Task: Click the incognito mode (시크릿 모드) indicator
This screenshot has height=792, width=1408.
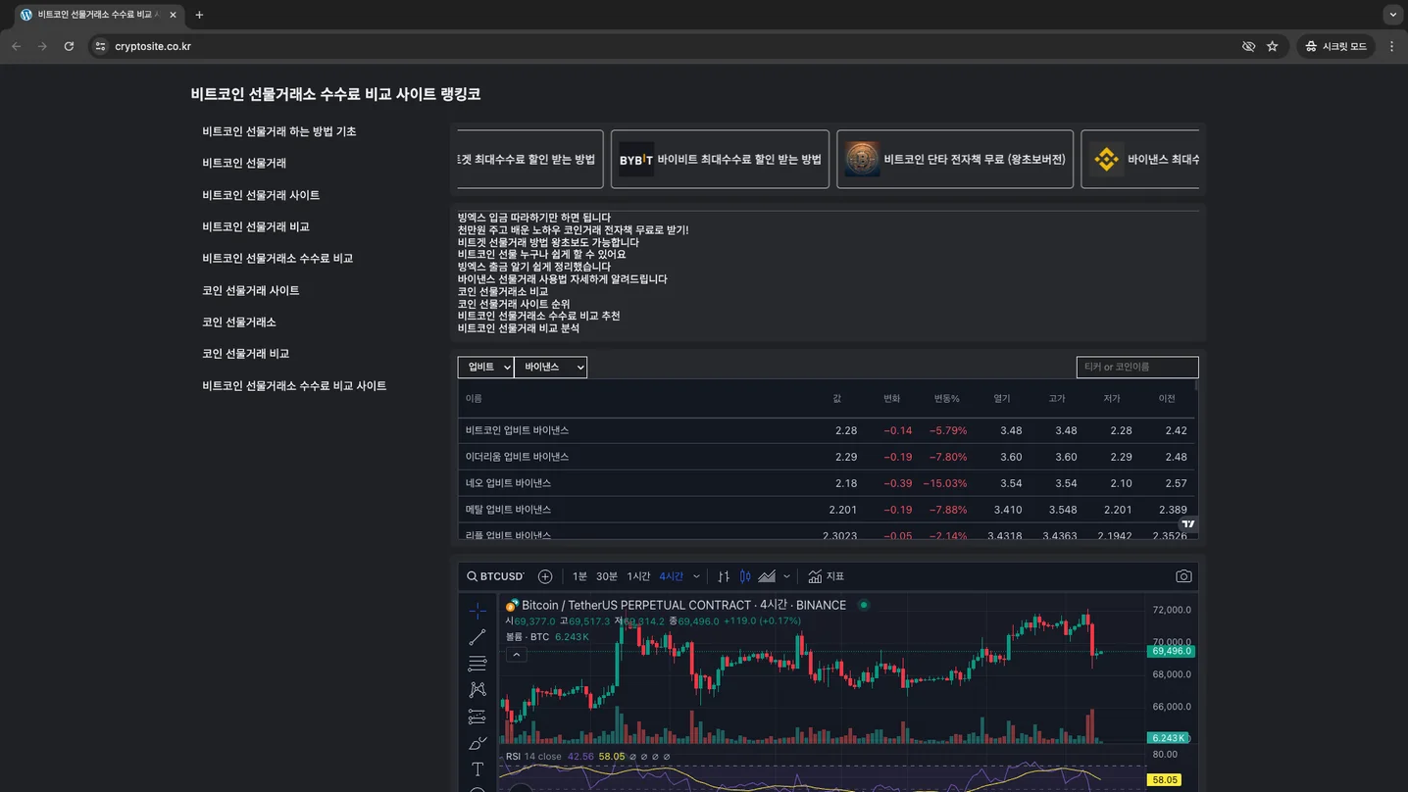Action: (1335, 46)
